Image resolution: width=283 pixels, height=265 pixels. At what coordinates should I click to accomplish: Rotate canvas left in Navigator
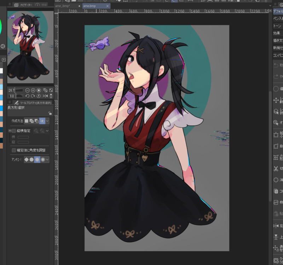(28, 96)
